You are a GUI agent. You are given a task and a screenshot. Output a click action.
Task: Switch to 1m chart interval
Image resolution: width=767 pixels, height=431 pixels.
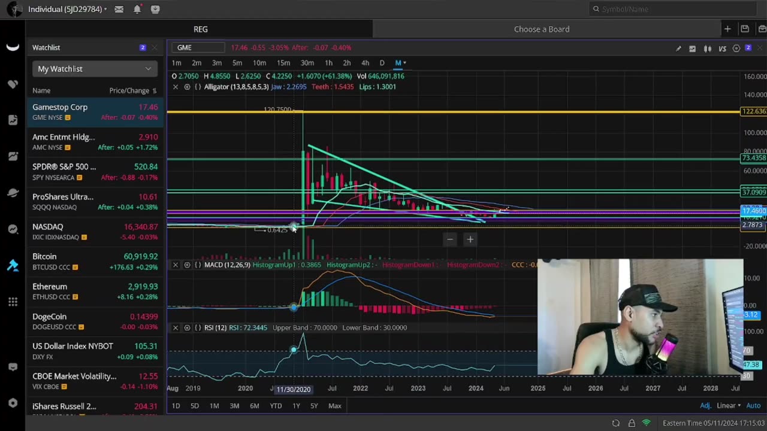pyautogui.click(x=177, y=63)
